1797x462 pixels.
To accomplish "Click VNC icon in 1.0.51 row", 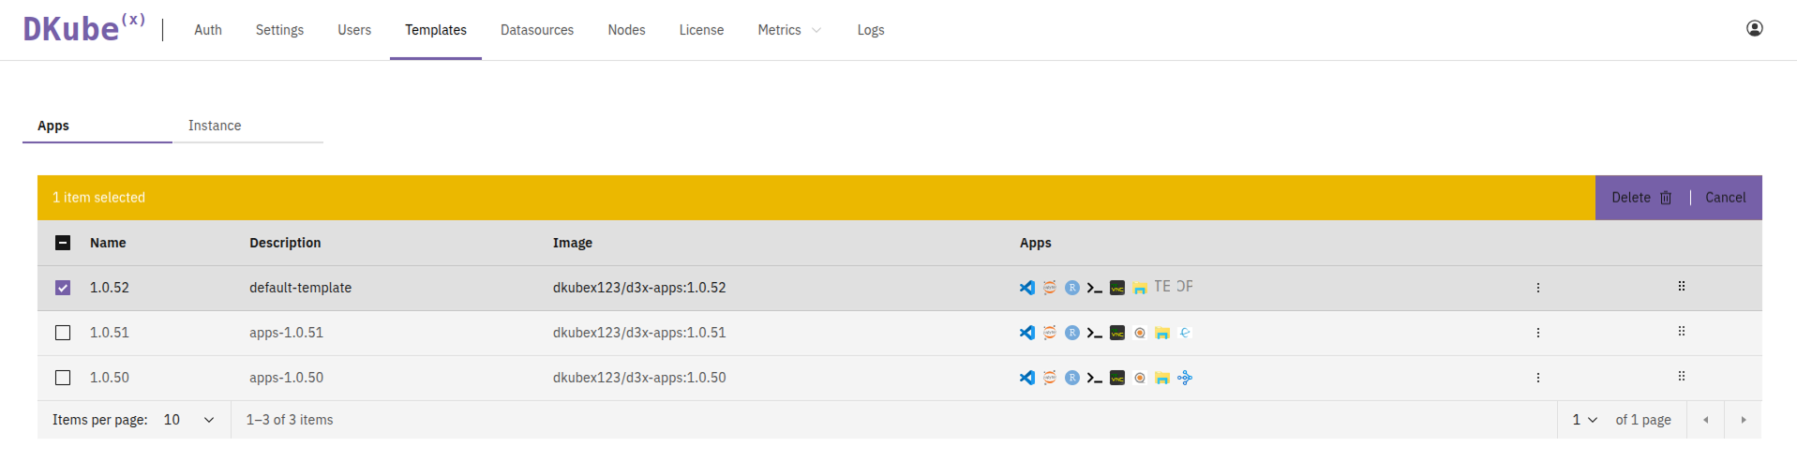I will (1116, 333).
